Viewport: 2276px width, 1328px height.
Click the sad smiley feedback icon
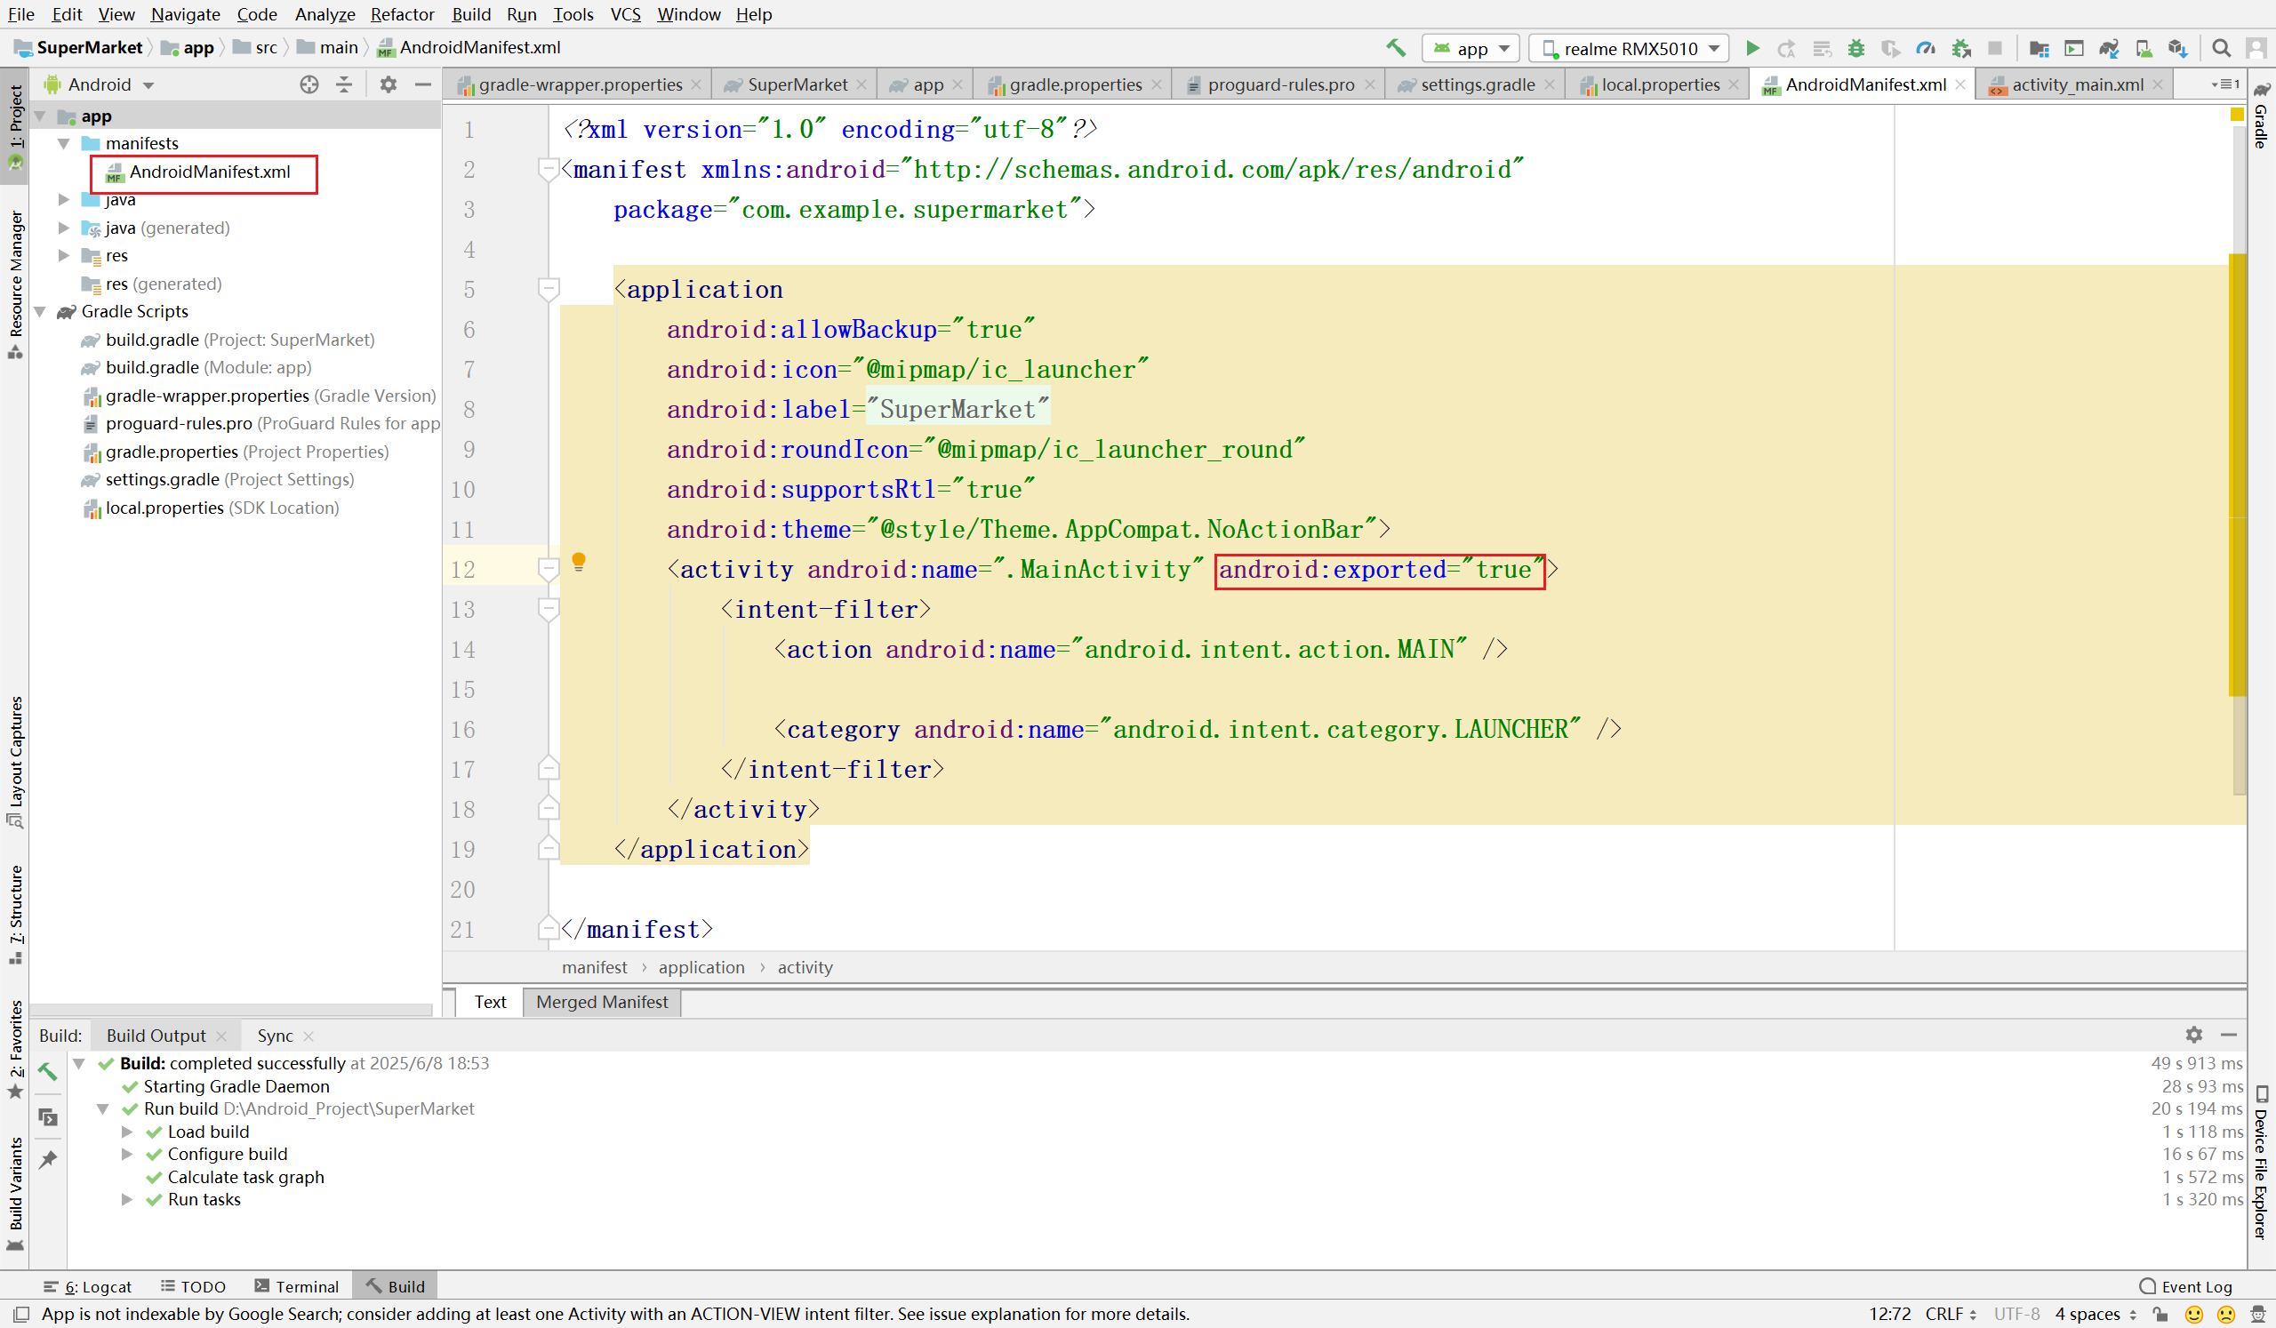(2226, 1315)
